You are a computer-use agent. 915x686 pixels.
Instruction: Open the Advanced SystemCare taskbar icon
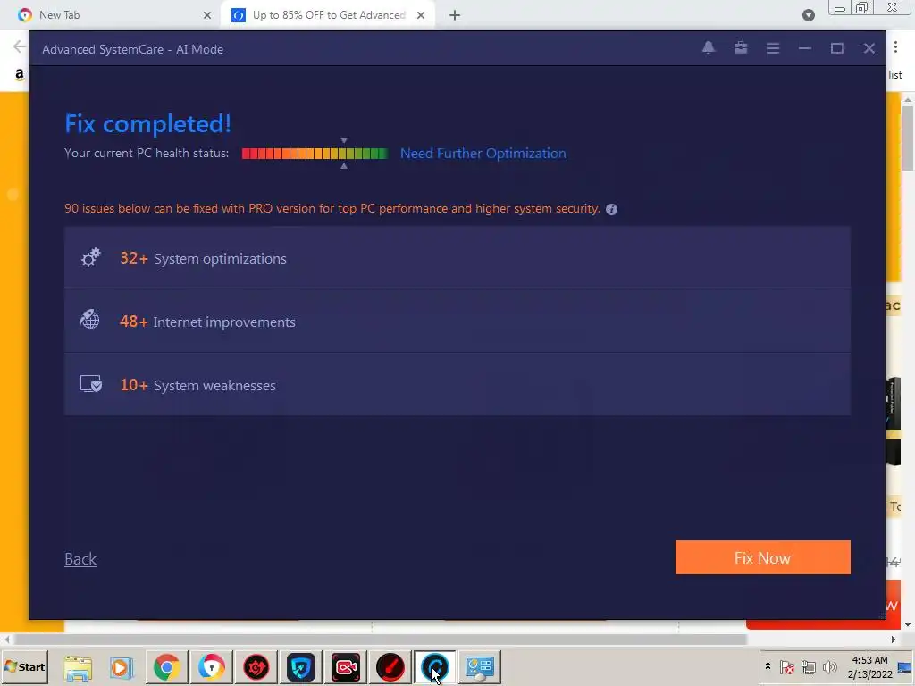click(x=435, y=667)
